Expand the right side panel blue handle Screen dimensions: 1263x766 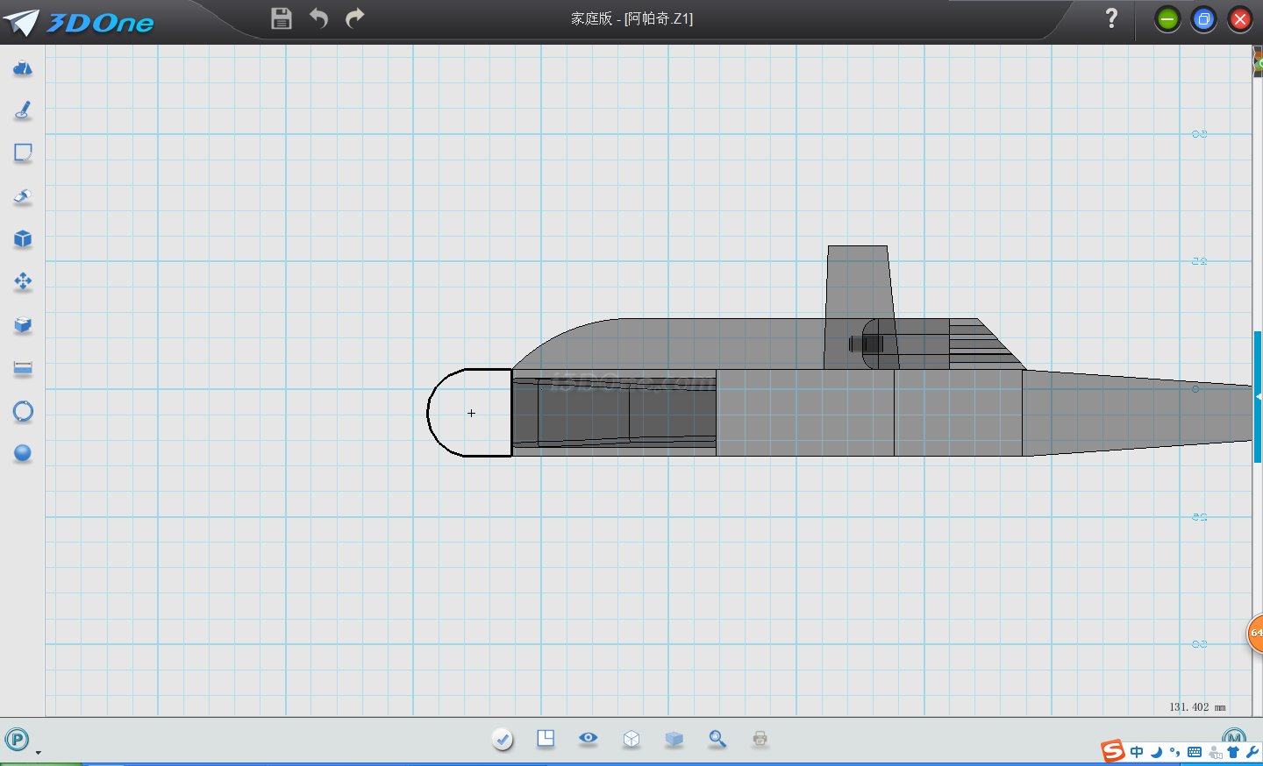point(1258,396)
